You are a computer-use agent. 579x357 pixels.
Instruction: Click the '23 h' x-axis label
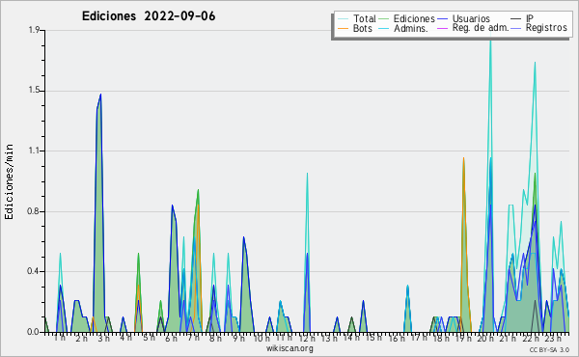[x=553, y=338]
